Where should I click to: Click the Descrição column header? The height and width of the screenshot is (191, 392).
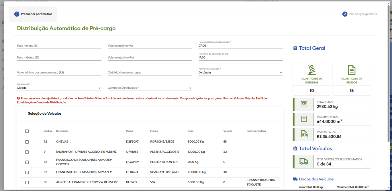point(62,131)
